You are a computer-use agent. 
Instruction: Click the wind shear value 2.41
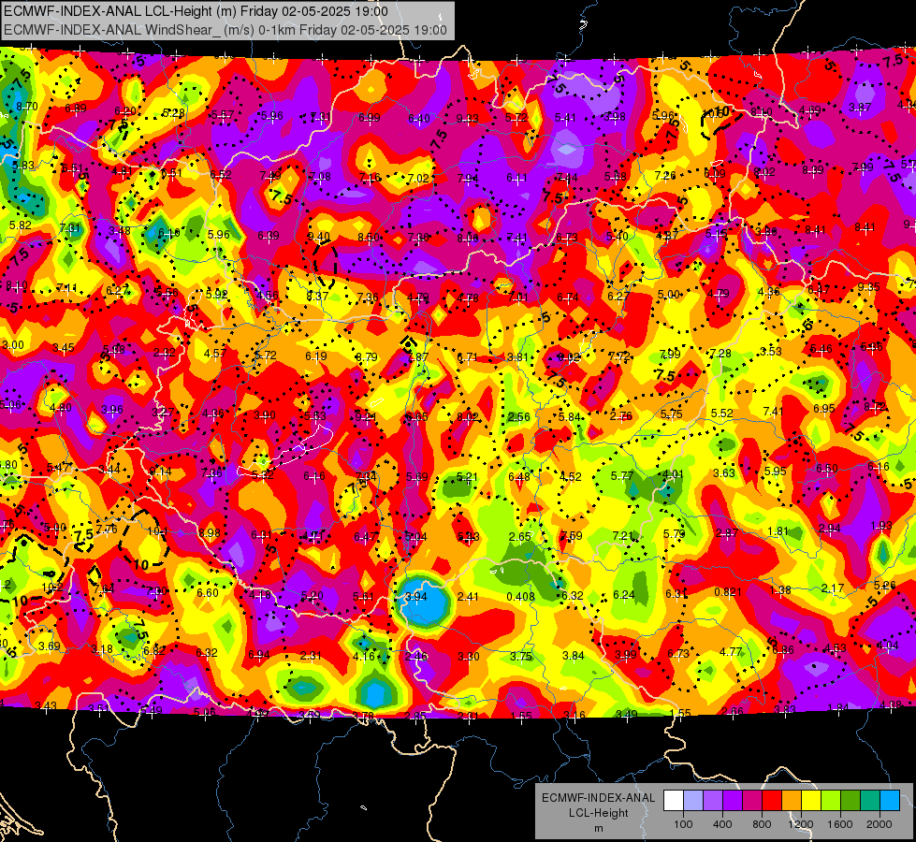pos(468,597)
